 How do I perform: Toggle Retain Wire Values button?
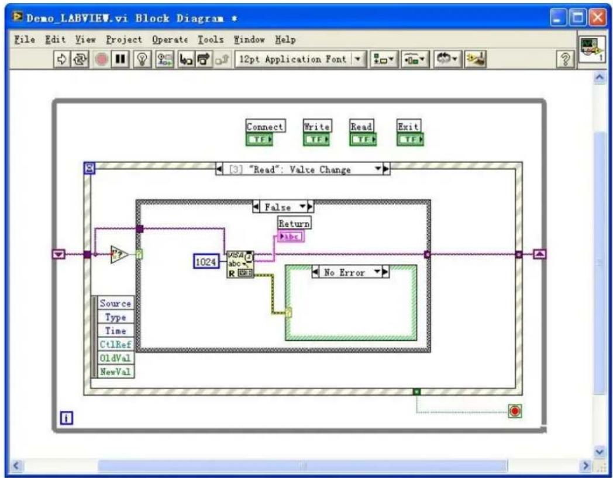pyautogui.click(x=164, y=60)
